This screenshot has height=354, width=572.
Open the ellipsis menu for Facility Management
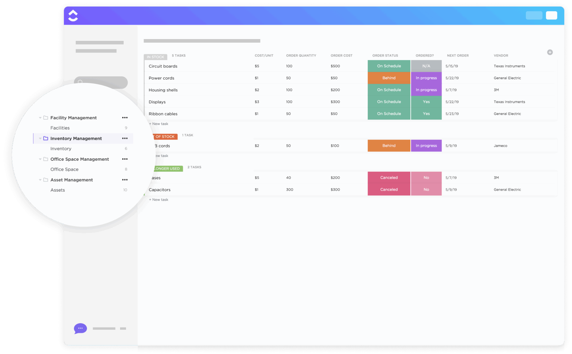(125, 118)
